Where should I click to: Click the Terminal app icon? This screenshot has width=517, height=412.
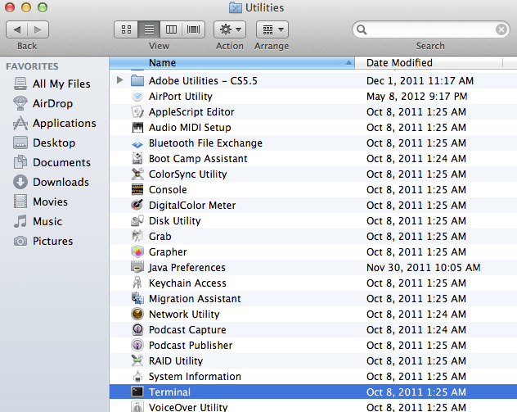point(137,392)
